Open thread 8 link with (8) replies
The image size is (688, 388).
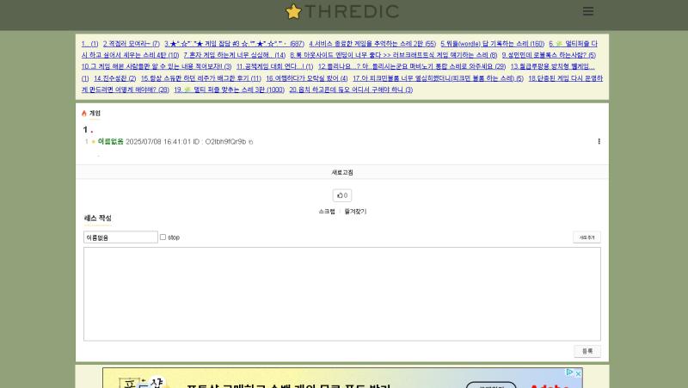[394, 55]
